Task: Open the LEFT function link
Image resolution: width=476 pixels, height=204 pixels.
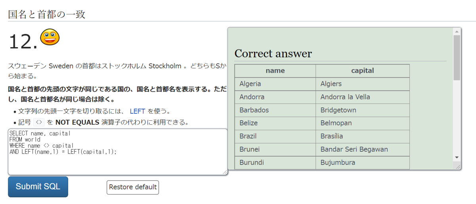Action: 137,111
